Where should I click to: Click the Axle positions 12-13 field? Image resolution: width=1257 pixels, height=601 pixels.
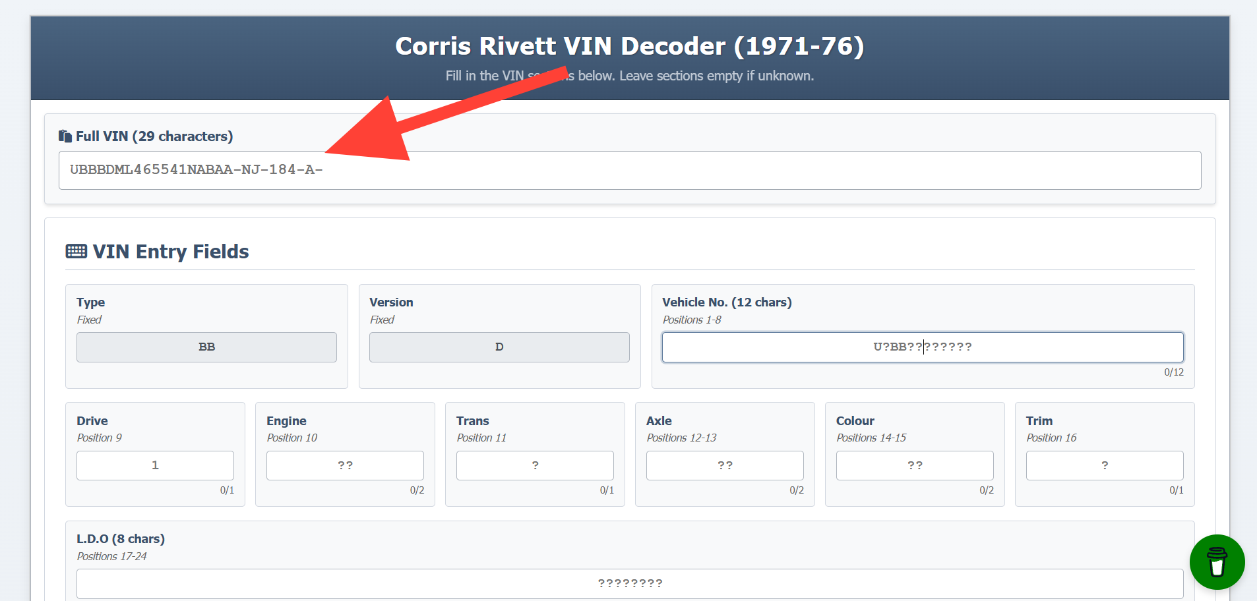point(725,466)
